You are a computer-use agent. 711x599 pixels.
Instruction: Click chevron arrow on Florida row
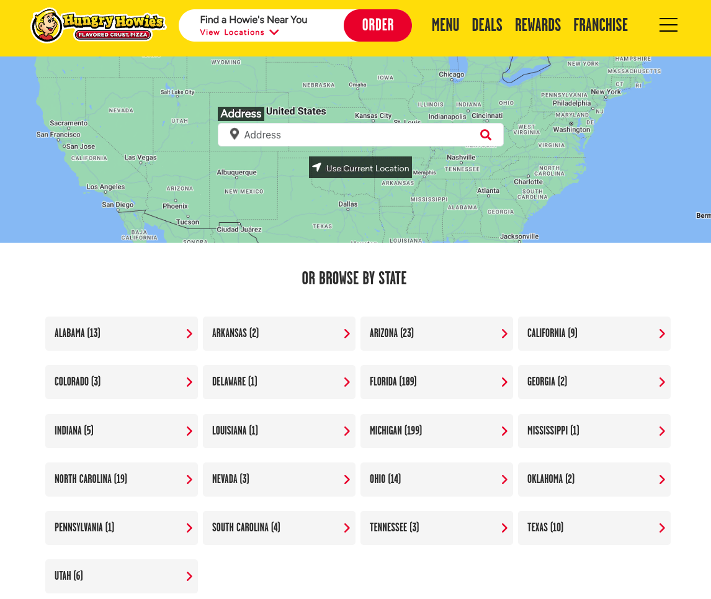[x=504, y=382]
